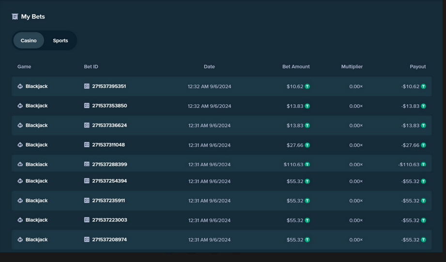Open bet ID 271537254394
Image resolution: width=446 pixels, height=262 pixels.
point(109,181)
